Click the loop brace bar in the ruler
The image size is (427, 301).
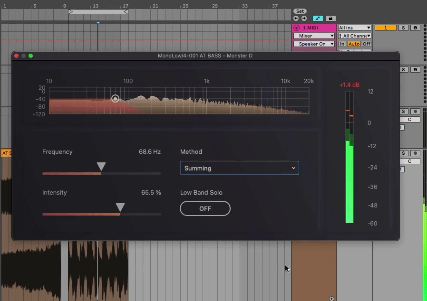point(98,12)
